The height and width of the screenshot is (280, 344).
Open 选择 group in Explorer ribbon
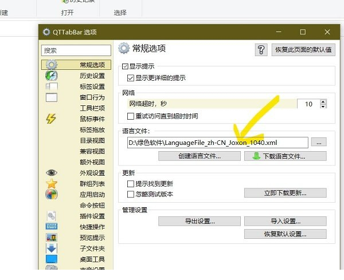point(120,13)
